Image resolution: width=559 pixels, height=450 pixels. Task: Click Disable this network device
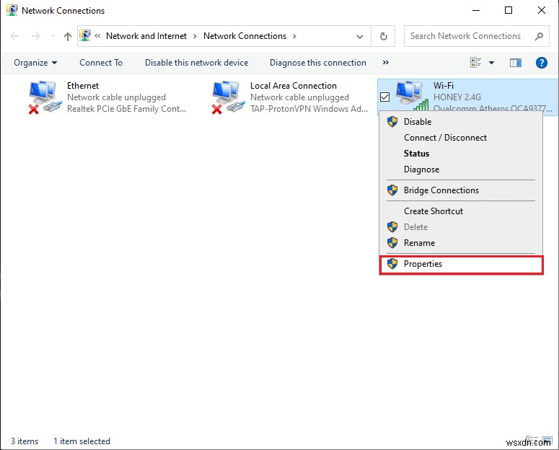(196, 63)
